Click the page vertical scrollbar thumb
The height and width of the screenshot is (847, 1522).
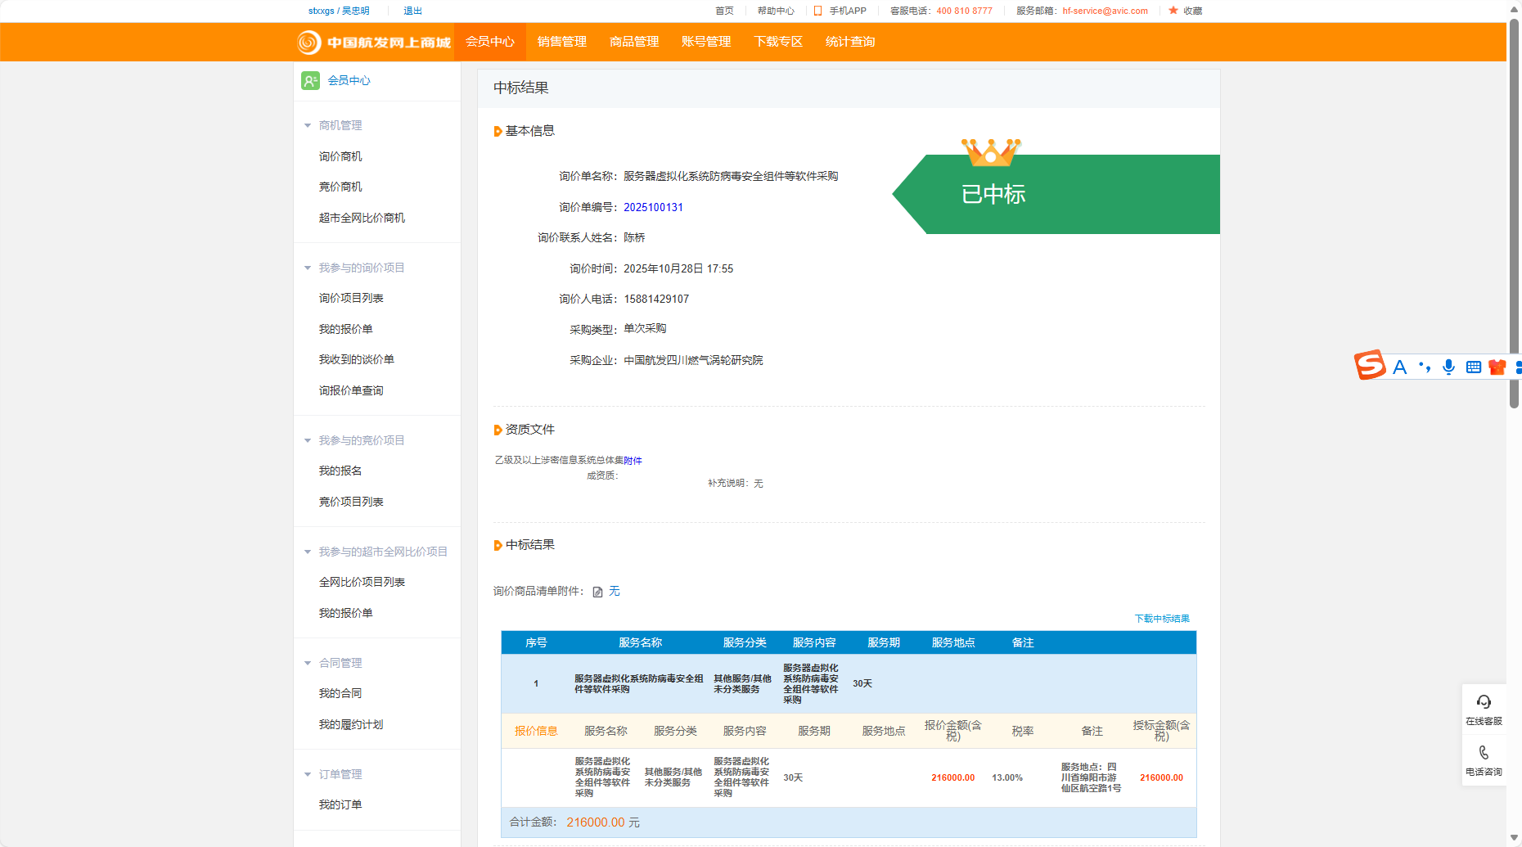1514,213
